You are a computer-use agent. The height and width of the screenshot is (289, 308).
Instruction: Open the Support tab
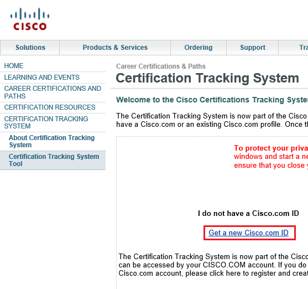253,48
